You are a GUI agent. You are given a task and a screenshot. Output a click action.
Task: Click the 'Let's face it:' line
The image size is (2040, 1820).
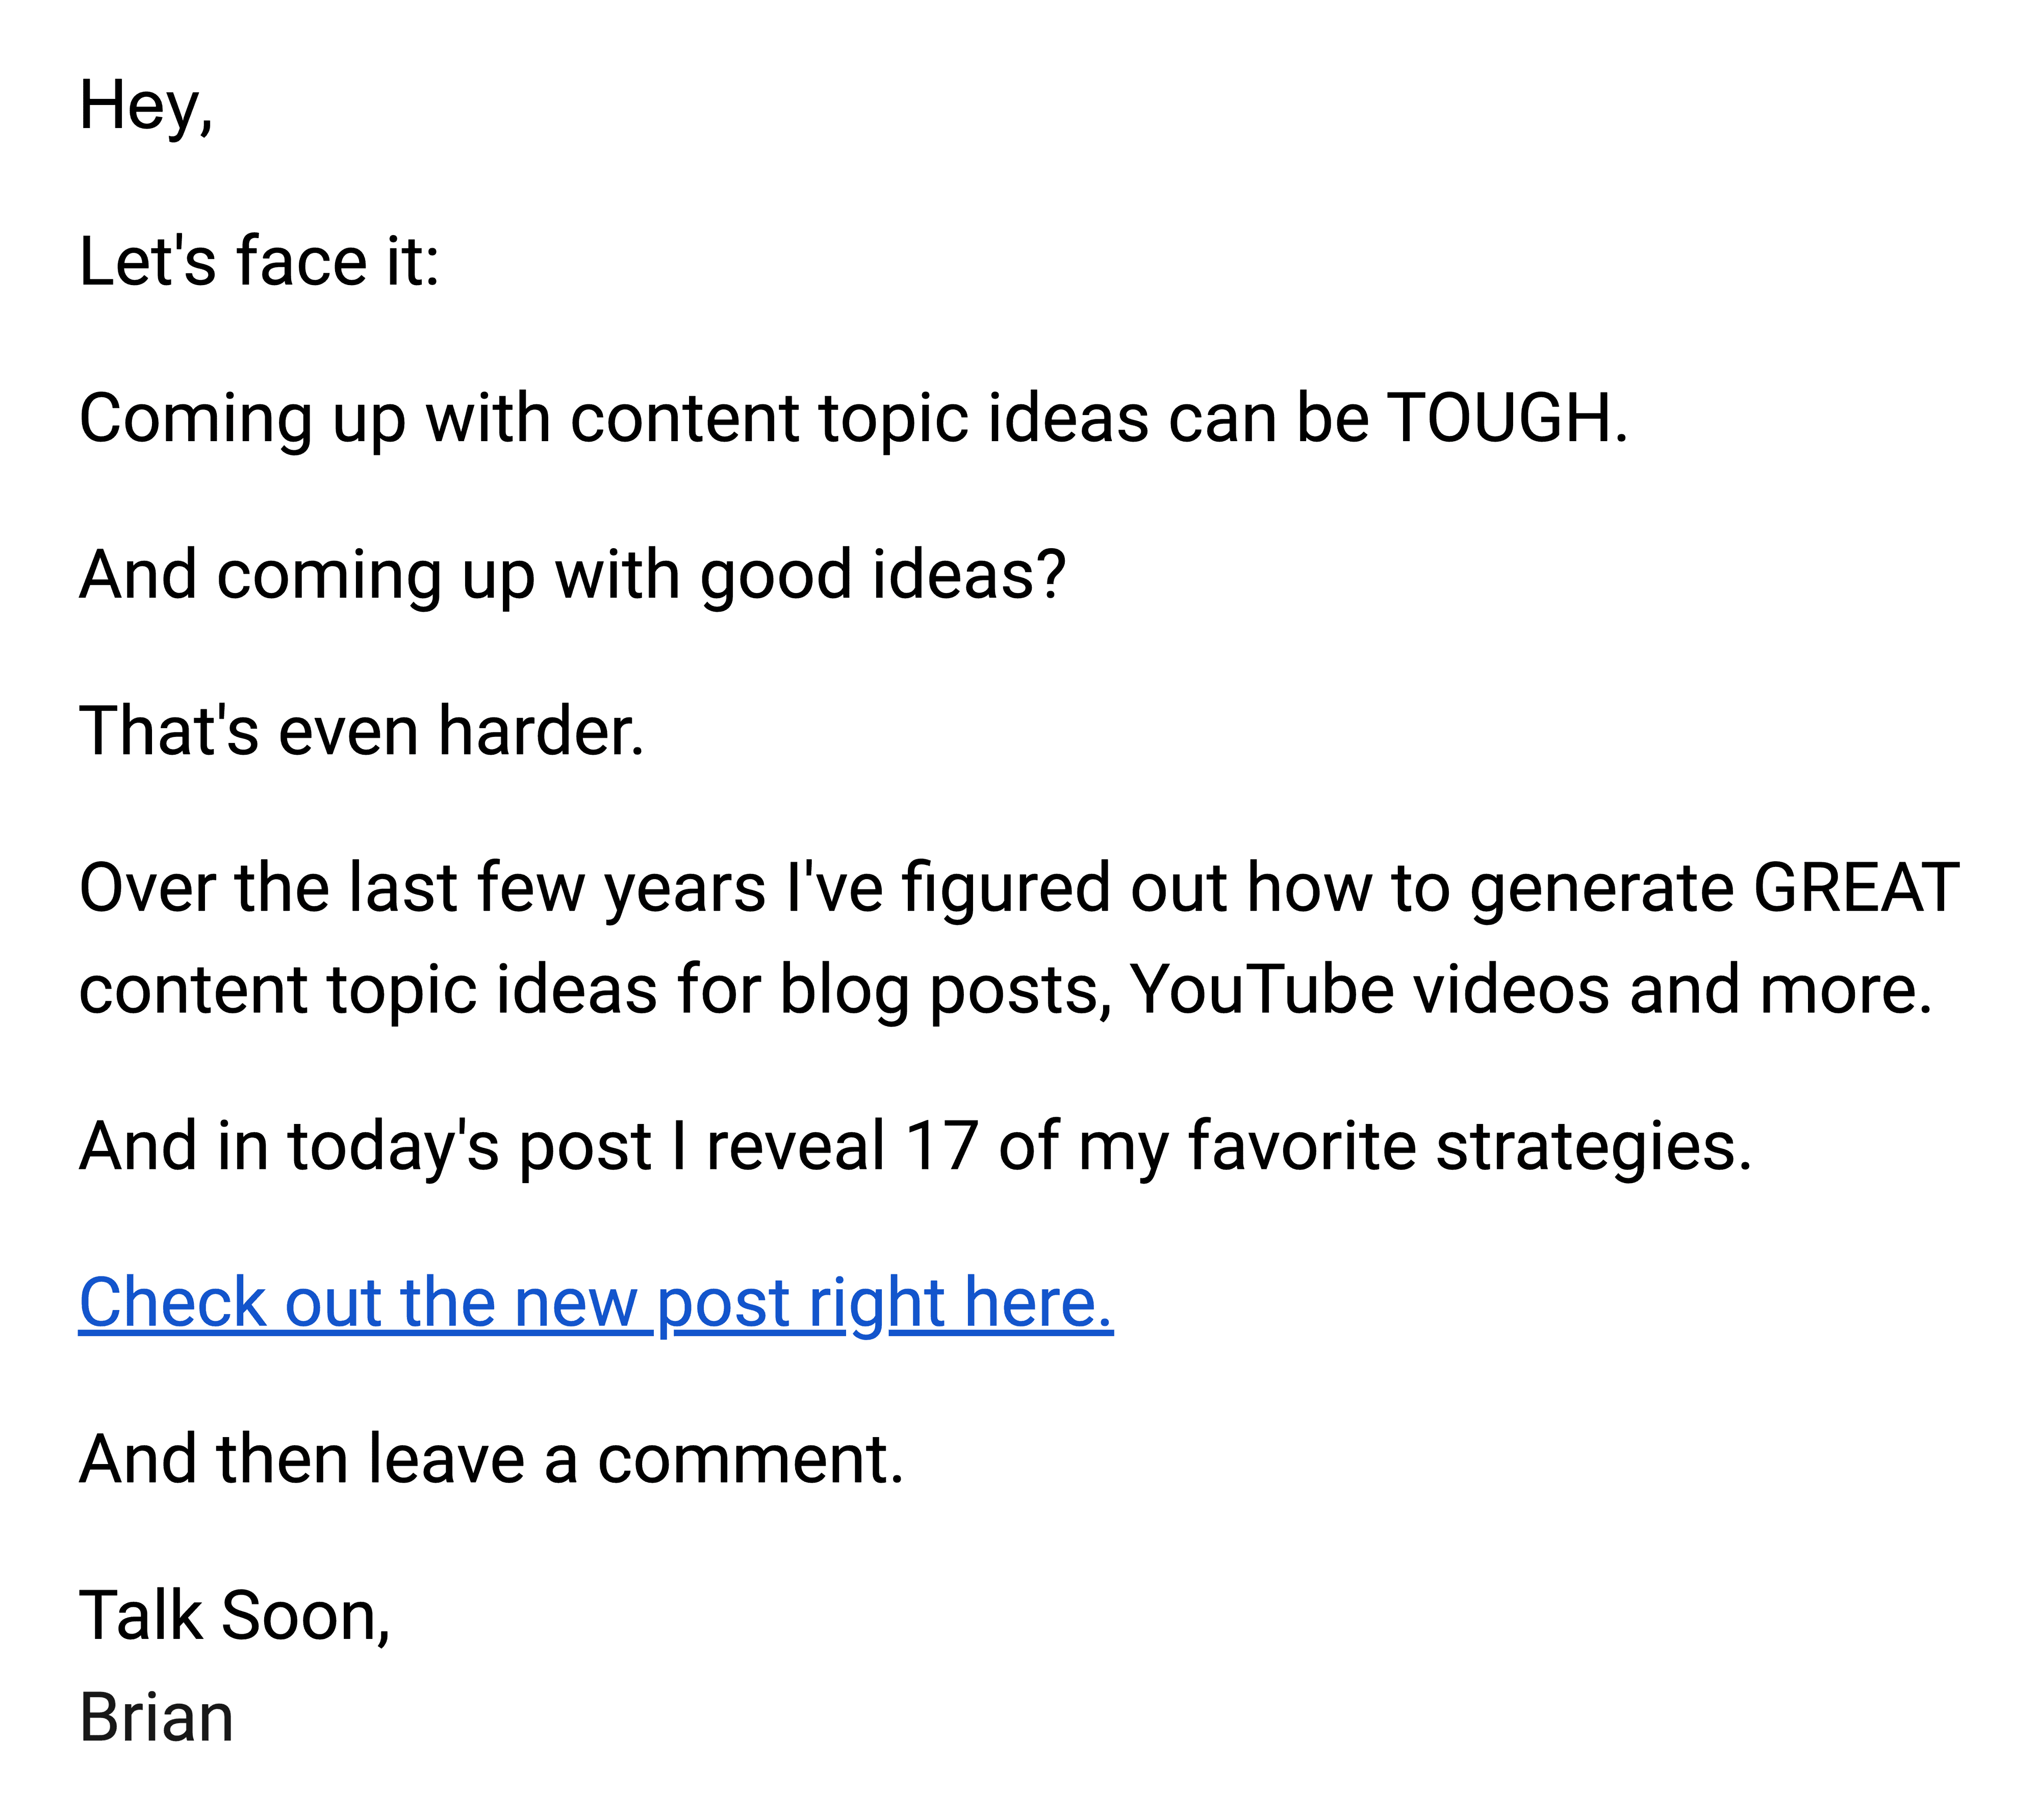click(259, 261)
